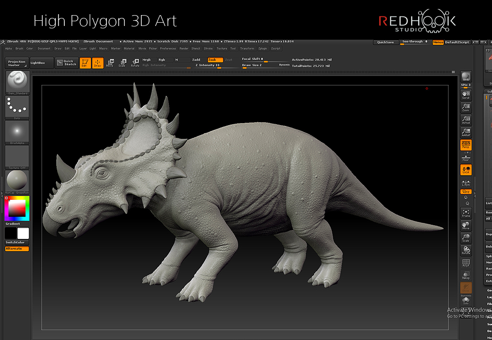Click the Z Intensity slider
This screenshot has width=492, height=340.
(216, 66)
